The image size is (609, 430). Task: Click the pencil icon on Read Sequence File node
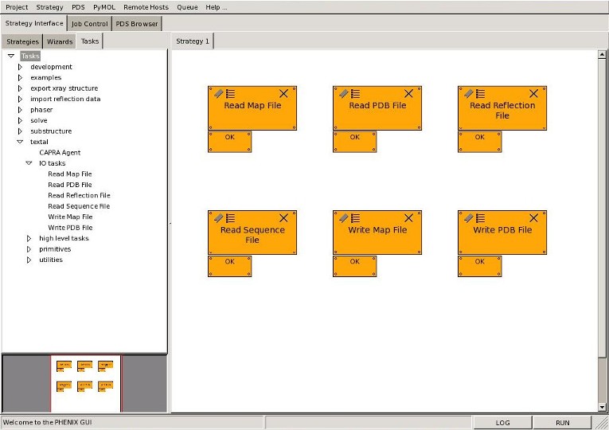[217, 217]
